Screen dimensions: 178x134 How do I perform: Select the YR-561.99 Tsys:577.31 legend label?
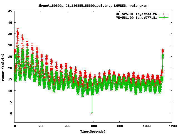pos(137,18)
